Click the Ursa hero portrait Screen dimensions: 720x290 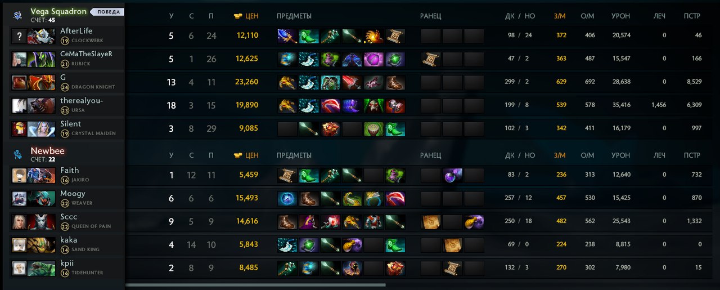pyautogui.click(x=40, y=106)
